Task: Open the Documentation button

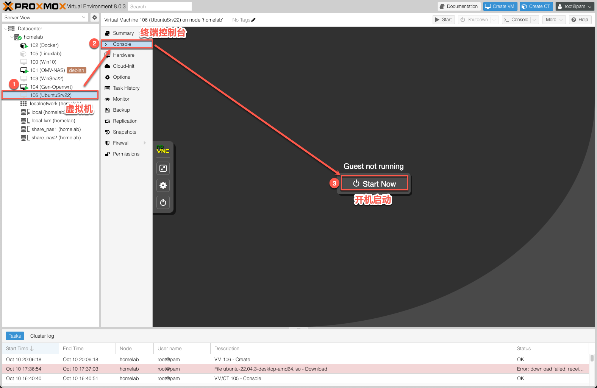Action: coord(459,6)
